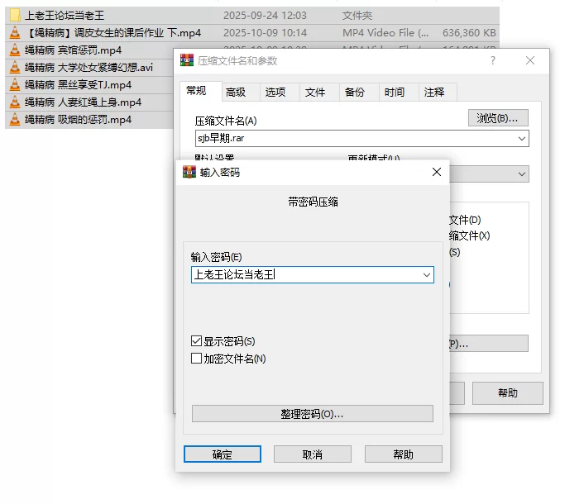Click type cell 文件夹
This screenshot has width=584, height=504.
click(x=357, y=15)
